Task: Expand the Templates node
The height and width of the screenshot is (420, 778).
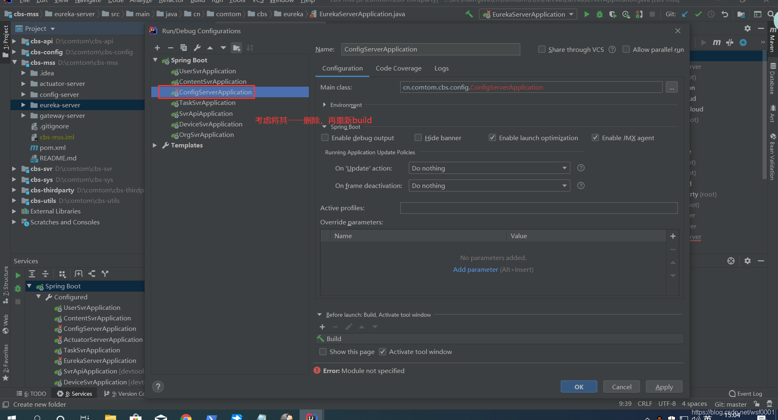Action: tap(155, 145)
